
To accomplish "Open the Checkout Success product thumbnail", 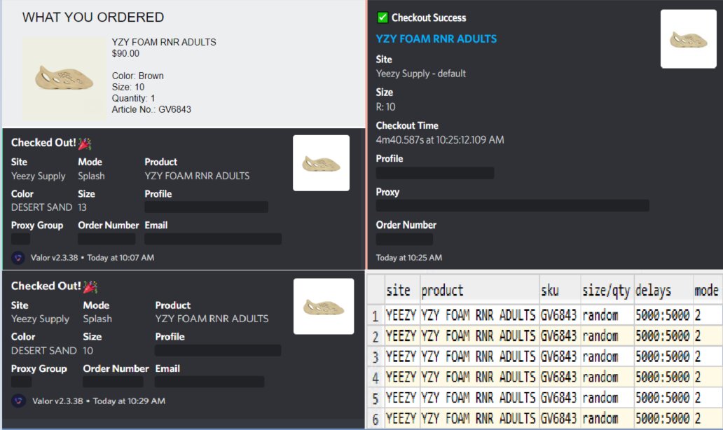I will (x=688, y=39).
